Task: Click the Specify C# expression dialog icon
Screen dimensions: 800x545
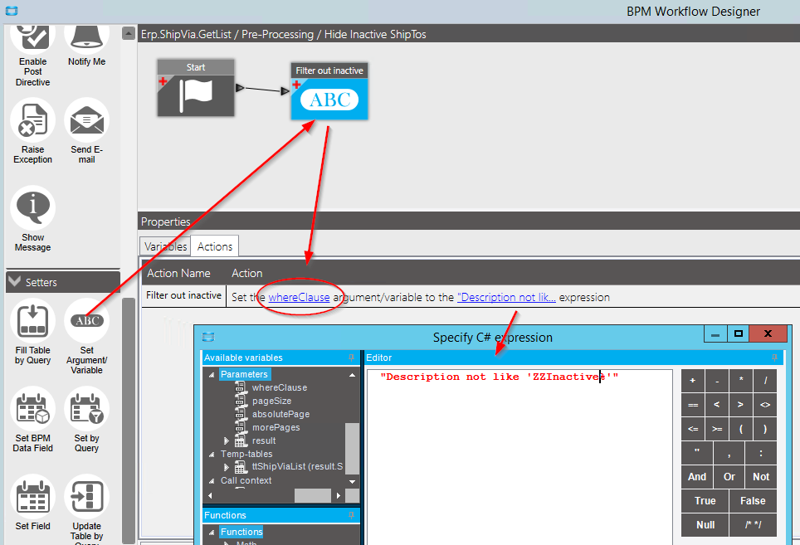Action: click(x=208, y=337)
